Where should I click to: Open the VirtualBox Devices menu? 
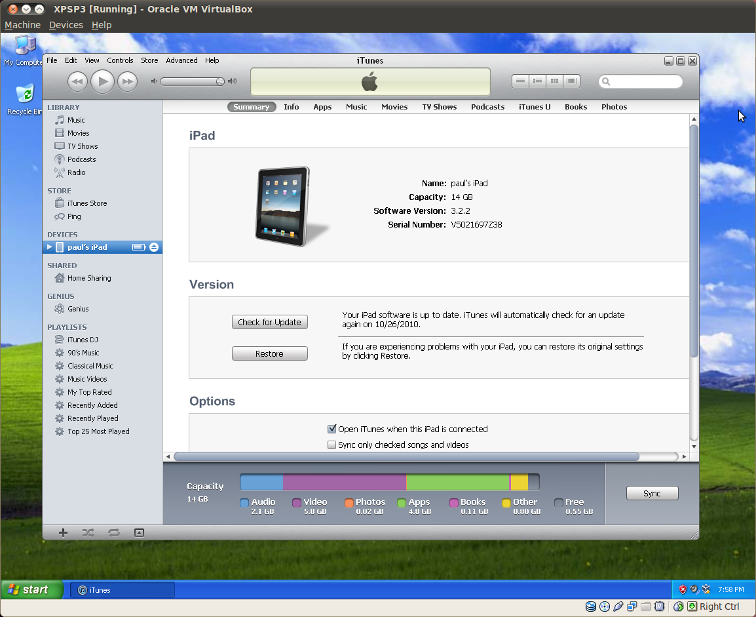(66, 25)
